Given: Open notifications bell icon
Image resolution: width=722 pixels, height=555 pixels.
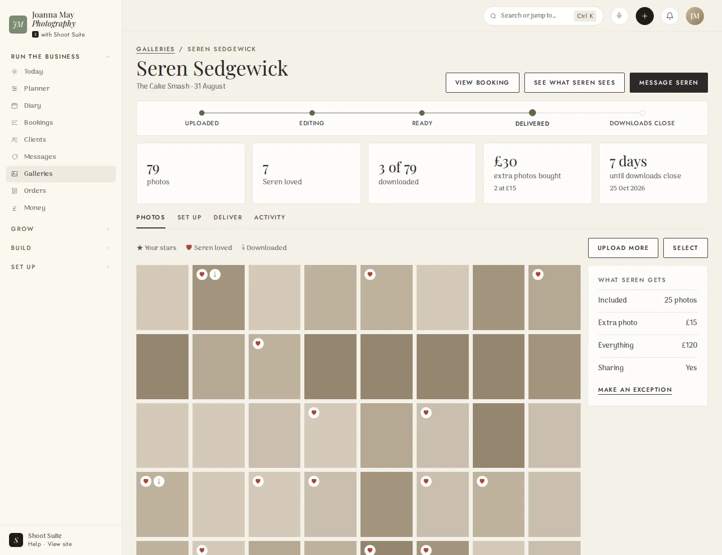Looking at the screenshot, I should click(x=670, y=16).
